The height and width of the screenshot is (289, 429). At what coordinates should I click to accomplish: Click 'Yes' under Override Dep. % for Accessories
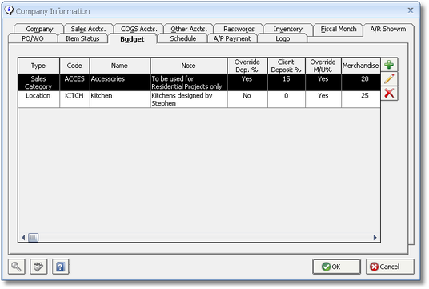(247, 82)
